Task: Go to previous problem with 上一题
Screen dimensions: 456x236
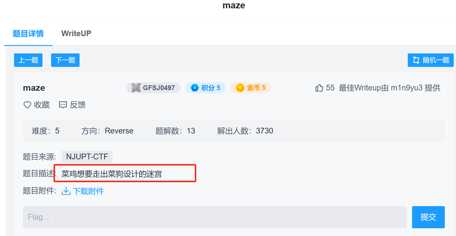Action: tap(28, 60)
